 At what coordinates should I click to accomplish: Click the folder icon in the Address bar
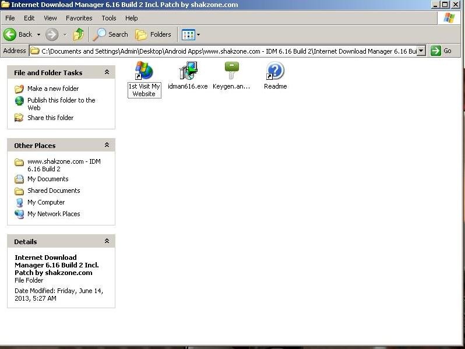tap(35, 51)
